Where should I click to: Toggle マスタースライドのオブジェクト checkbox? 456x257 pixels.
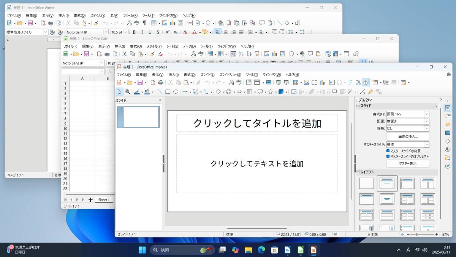click(x=388, y=156)
